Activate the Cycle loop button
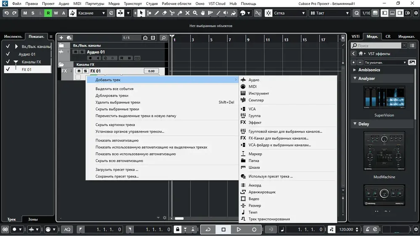Image resolution: width=420 pixels, height=236 pixels. coord(208,229)
